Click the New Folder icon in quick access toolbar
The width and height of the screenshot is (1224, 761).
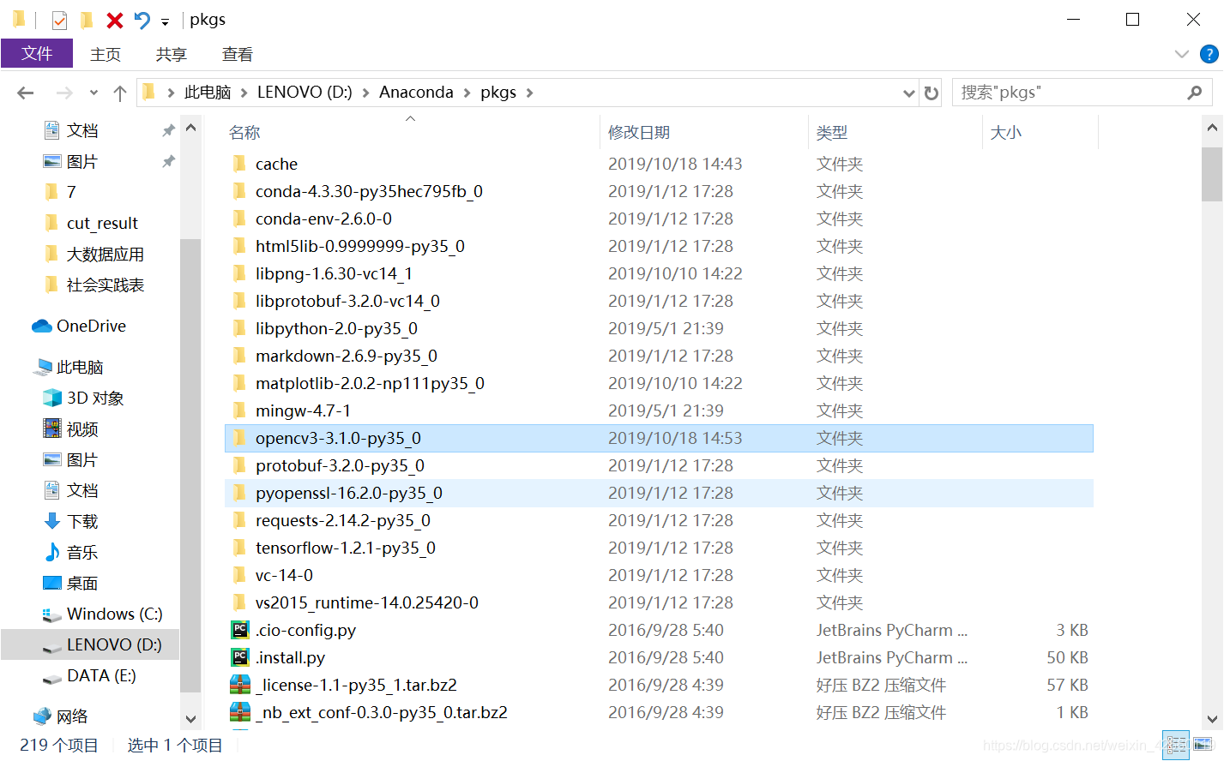coord(86,20)
